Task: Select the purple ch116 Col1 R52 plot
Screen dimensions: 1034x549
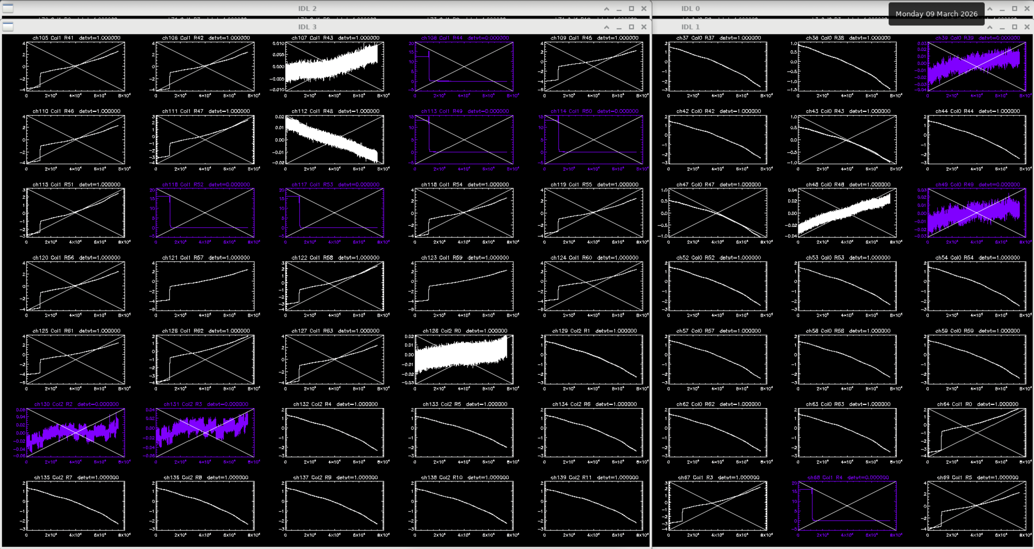Action: pos(205,213)
